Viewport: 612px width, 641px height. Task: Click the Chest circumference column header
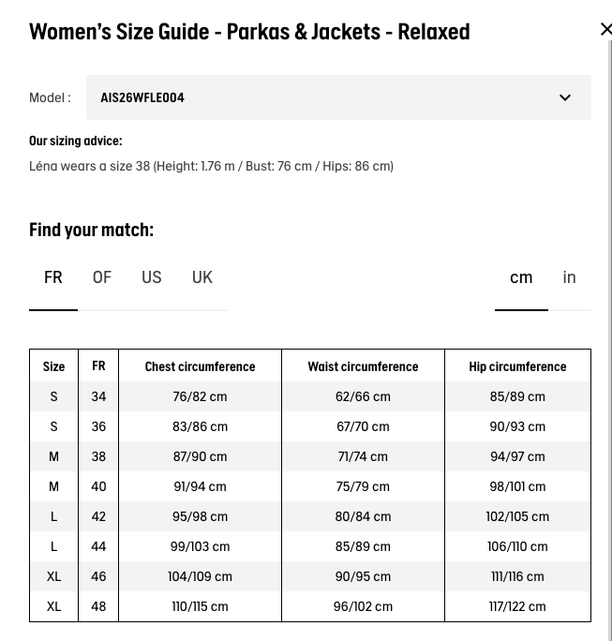click(200, 366)
